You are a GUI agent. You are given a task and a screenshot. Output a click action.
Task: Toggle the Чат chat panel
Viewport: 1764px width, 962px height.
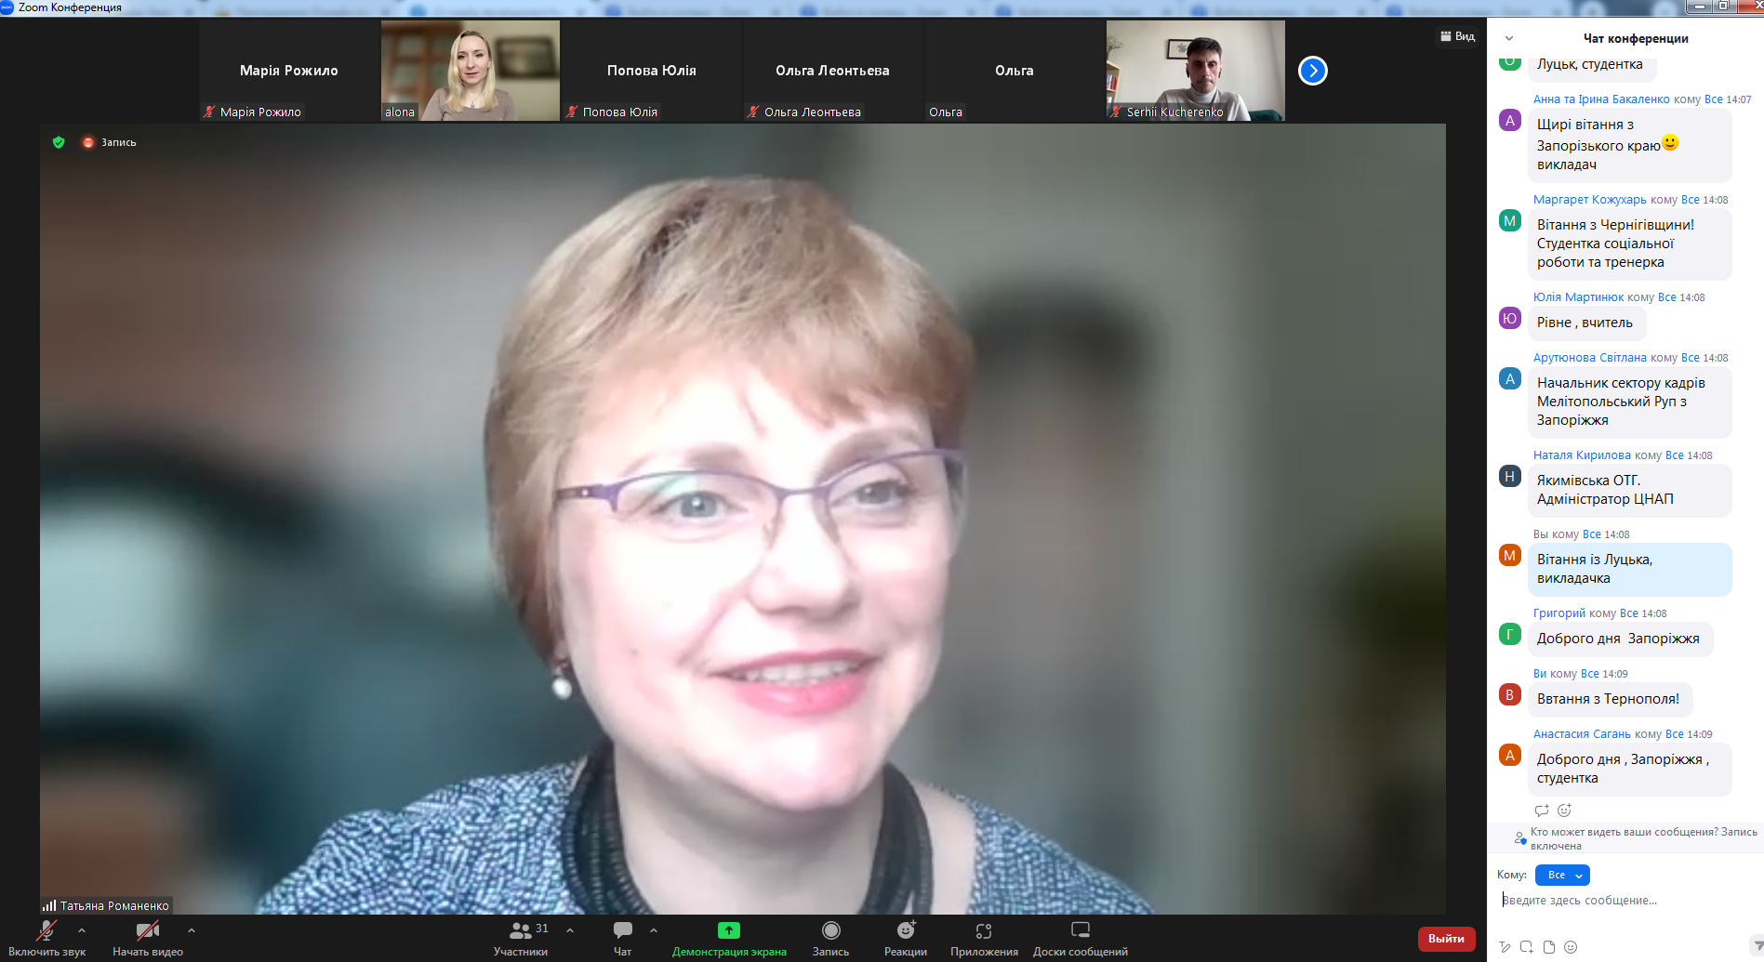coord(622,937)
